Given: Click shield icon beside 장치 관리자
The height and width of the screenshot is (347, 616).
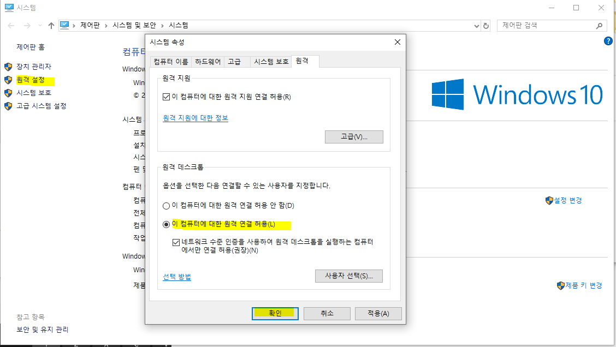Looking at the screenshot, I should [8, 67].
